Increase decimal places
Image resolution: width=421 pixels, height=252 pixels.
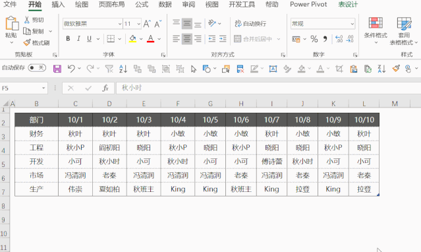(339, 39)
